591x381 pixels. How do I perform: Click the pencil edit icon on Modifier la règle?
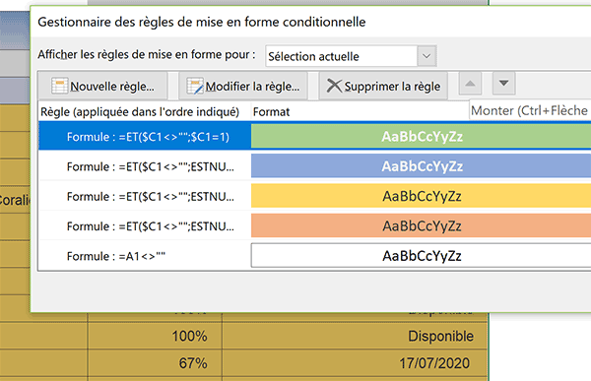click(195, 86)
